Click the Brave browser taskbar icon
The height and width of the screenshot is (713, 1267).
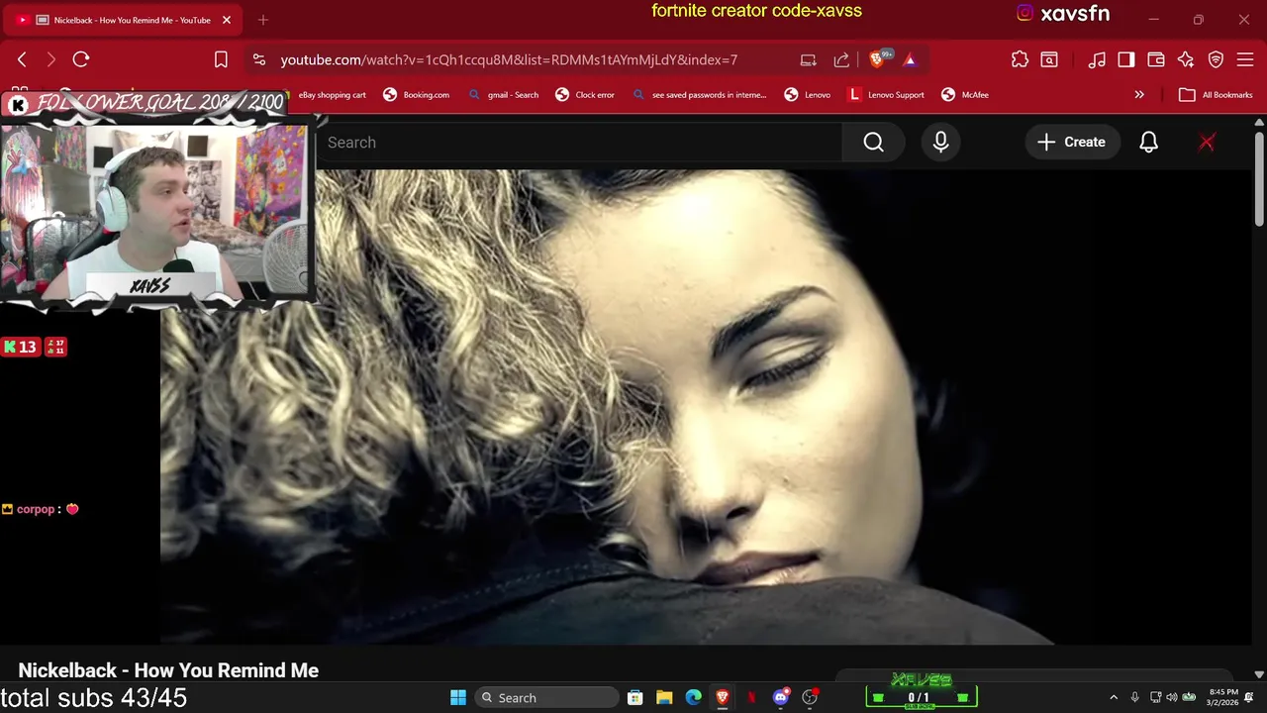tap(723, 698)
